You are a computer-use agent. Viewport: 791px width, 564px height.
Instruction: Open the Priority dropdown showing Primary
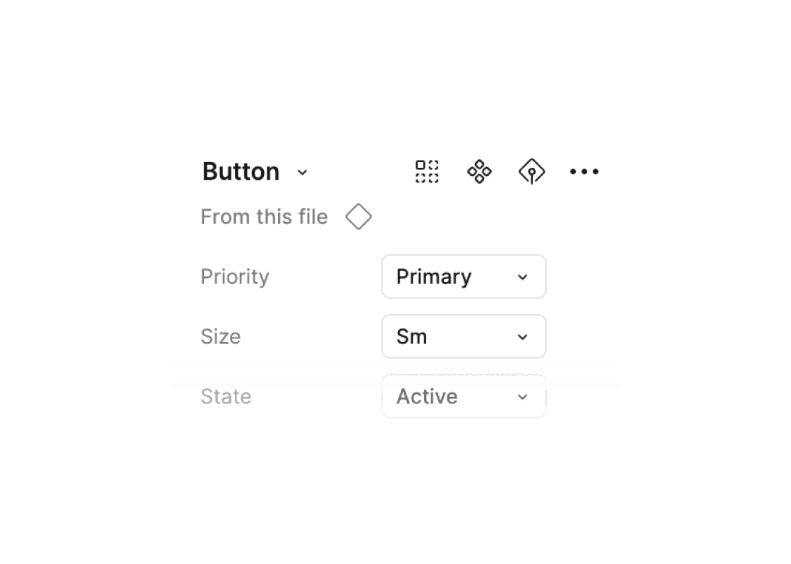click(464, 277)
